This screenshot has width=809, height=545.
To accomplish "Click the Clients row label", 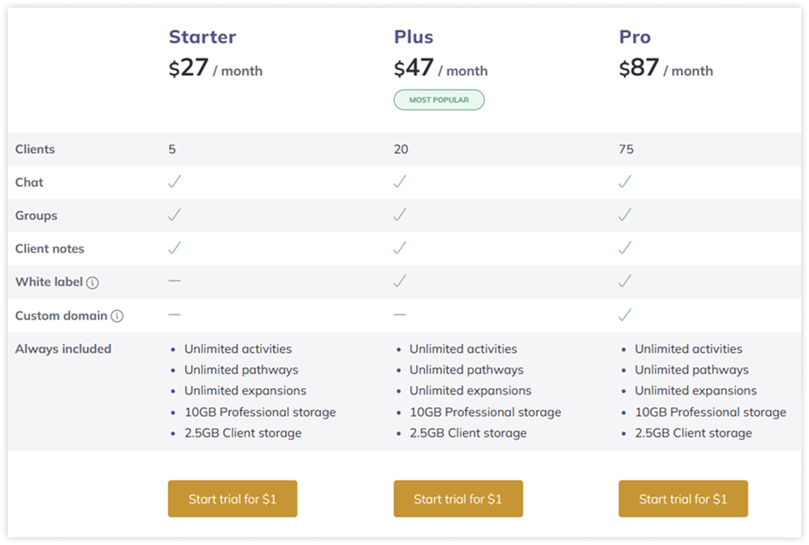I will point(35,149).
